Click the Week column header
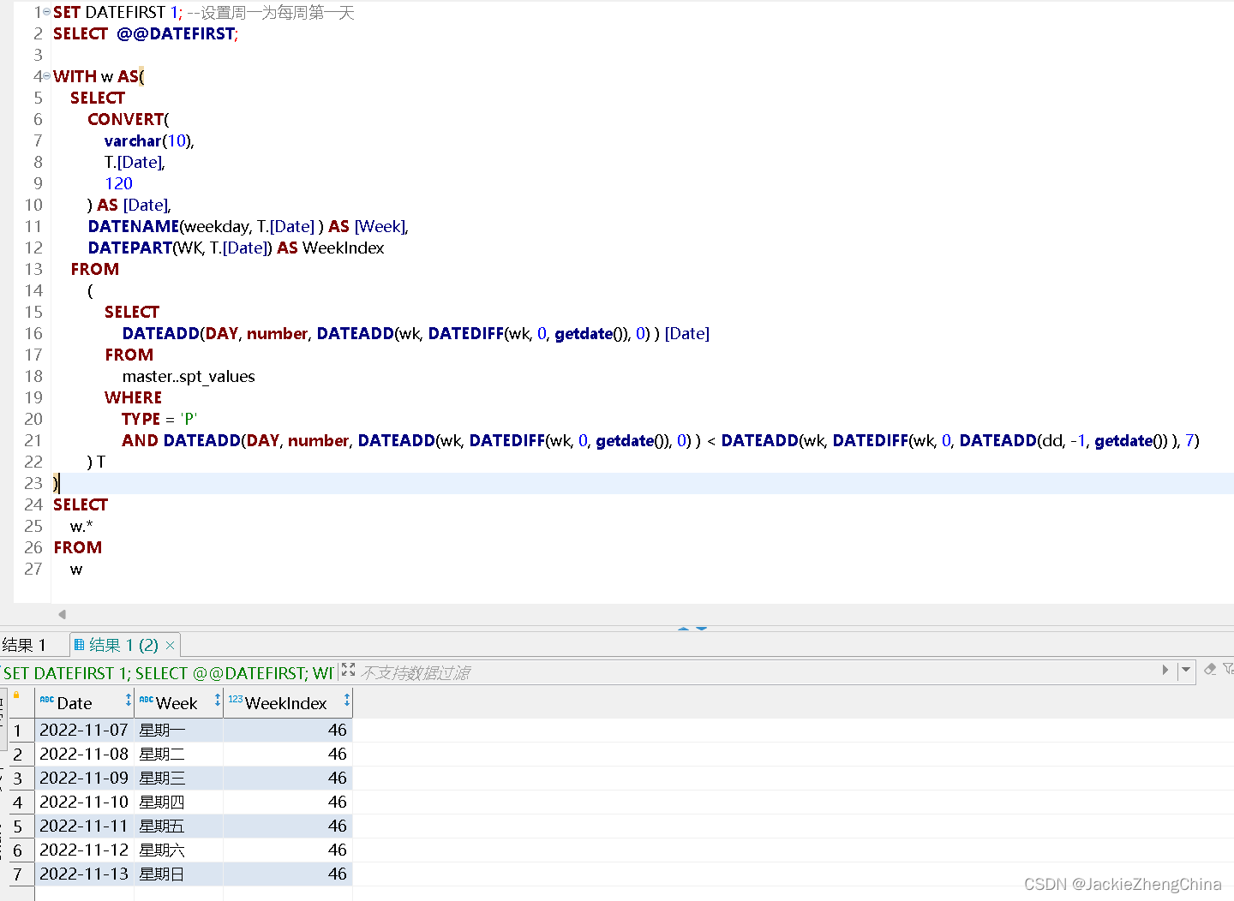 click(177, 703)
